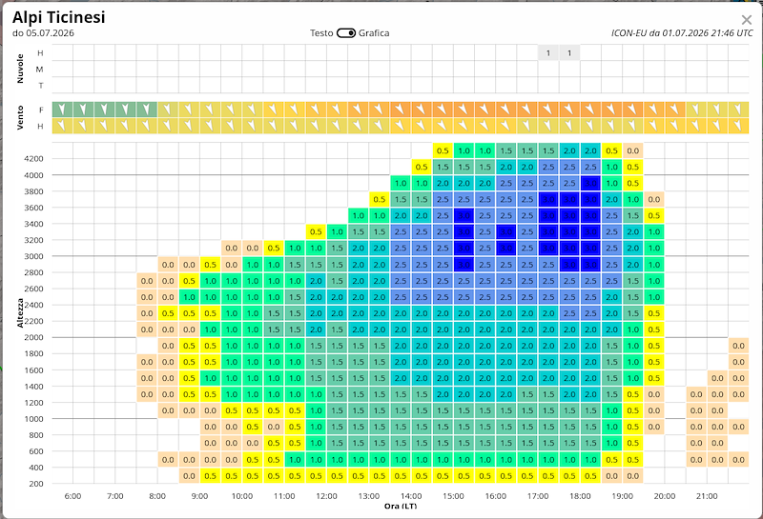Click the 1.5 cell in the 3400–3600 row at 19:00

tap(633, 215)
